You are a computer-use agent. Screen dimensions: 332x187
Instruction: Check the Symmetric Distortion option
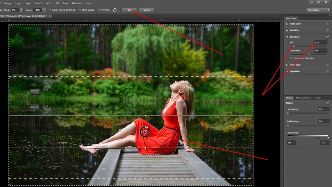(291, 58)
